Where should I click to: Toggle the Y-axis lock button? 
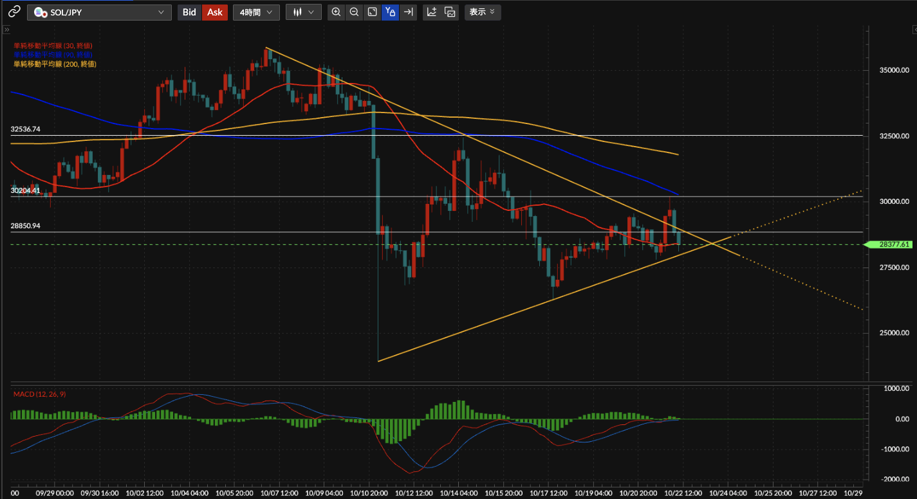click(390, 12)
